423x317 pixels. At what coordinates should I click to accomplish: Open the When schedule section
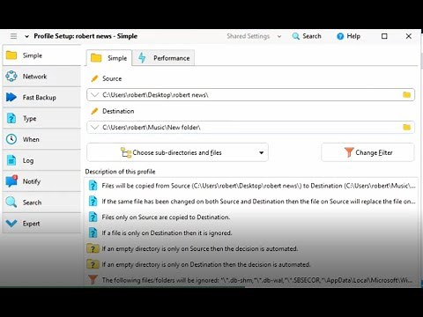tap(41, 139)
